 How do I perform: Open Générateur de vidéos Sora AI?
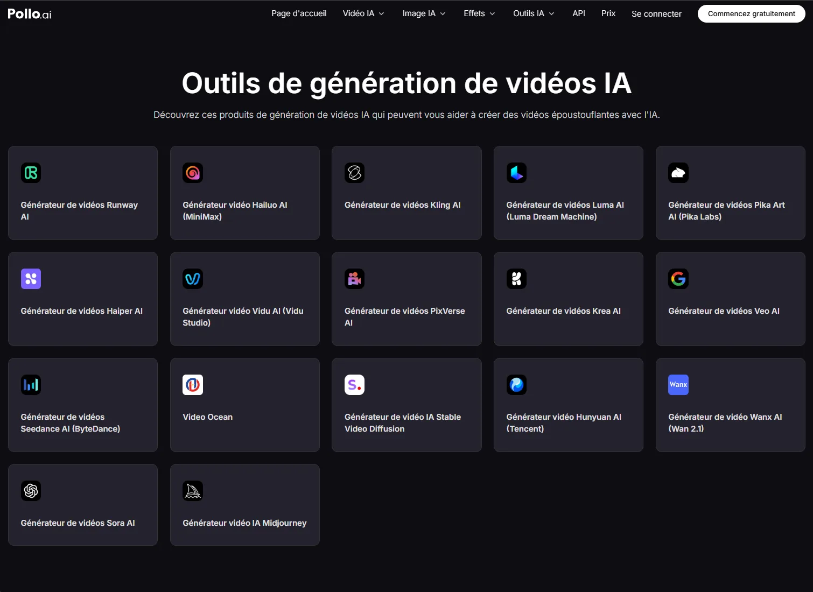[x=78, y=523]
